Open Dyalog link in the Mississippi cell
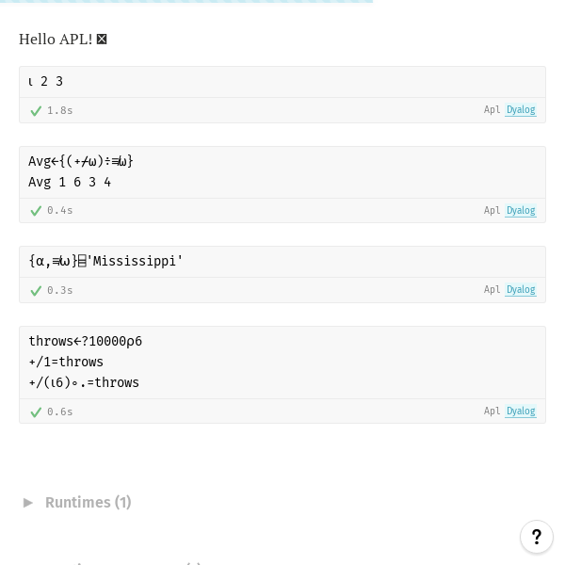This screenshot has height=565, width=565. pos(521,290)
